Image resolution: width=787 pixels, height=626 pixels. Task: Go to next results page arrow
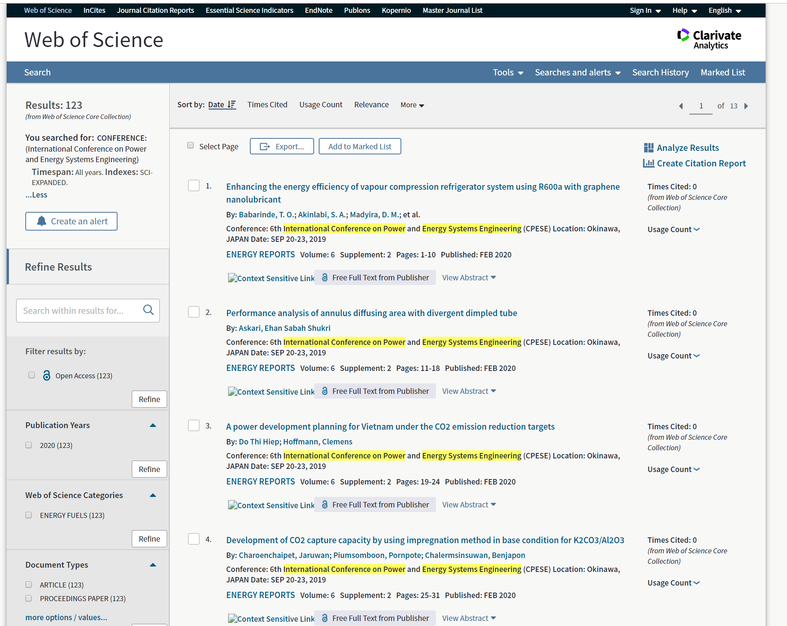click(746, 106)
